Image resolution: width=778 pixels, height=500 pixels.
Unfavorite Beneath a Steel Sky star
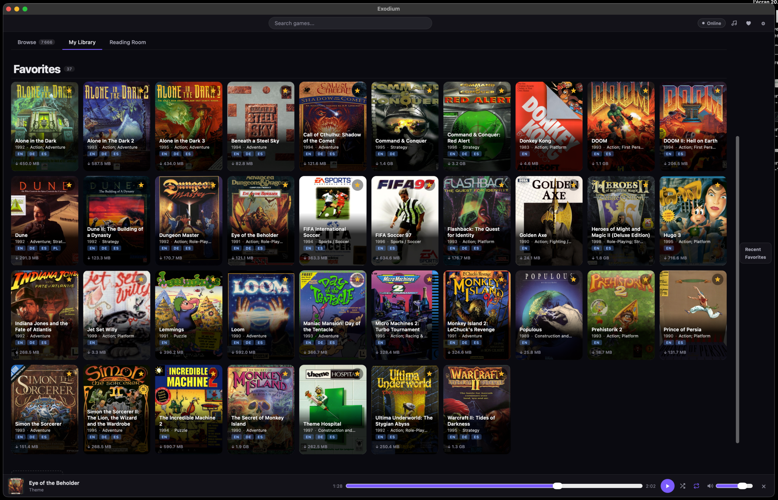tap(285, 90)
